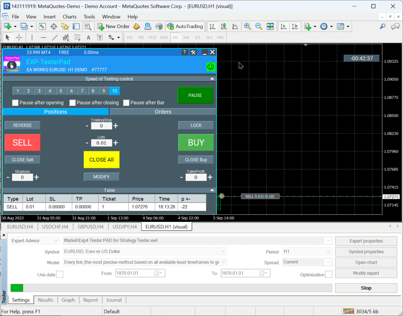Click the search magnifier icon in toolbar

(383, 27)
